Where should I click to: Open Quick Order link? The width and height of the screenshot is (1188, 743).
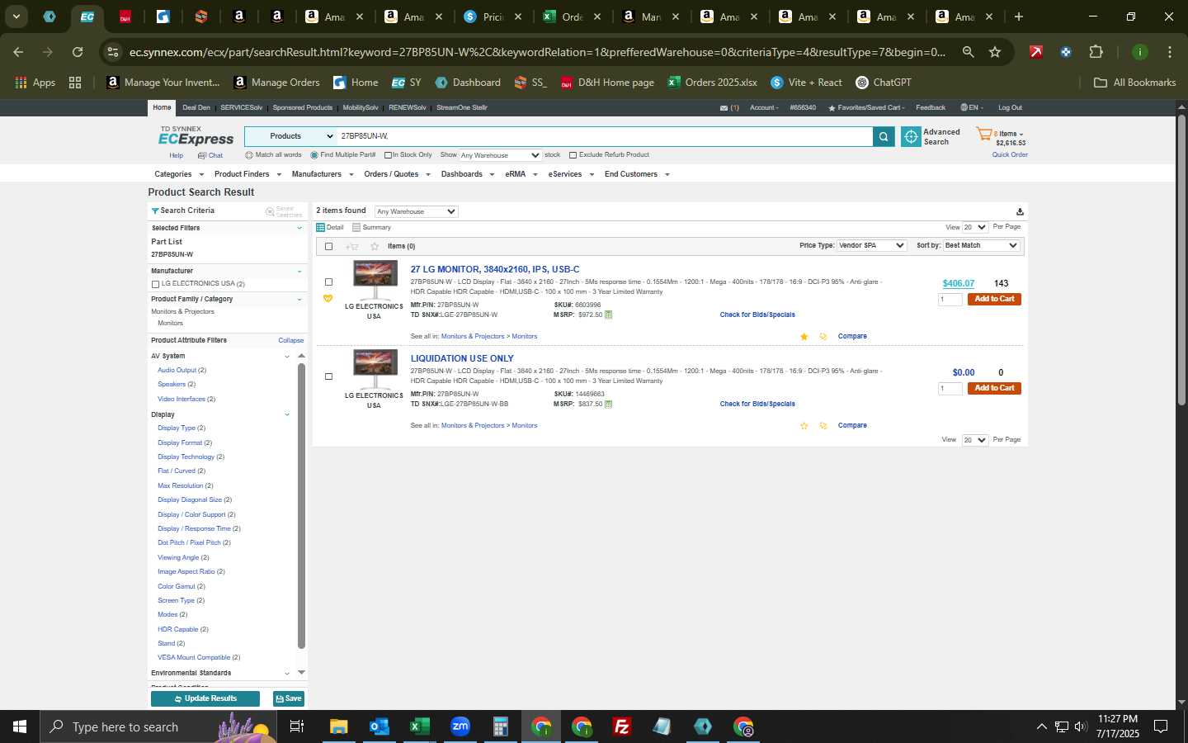[1010, 155]
